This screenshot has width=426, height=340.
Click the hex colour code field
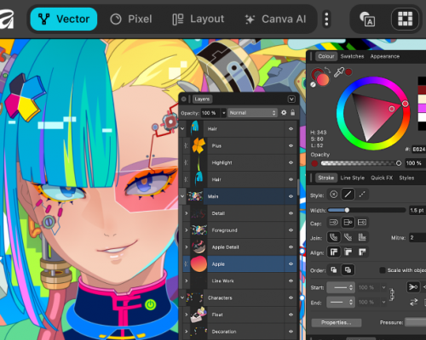coord(418,150)
